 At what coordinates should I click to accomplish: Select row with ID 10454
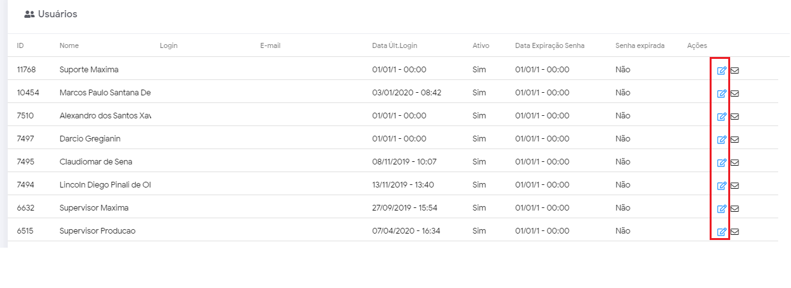pos(28,92)
